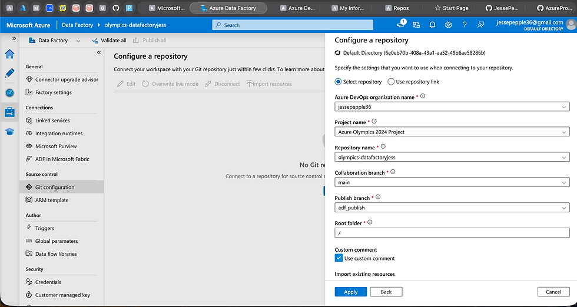Uncheck the 'Use custom comment' checkbox
577x307 pixels.
pos(339,258)
